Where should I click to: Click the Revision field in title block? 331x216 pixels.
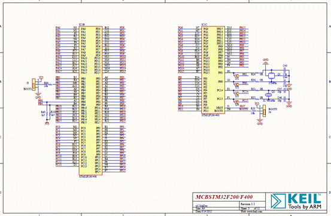pos(248,204)
